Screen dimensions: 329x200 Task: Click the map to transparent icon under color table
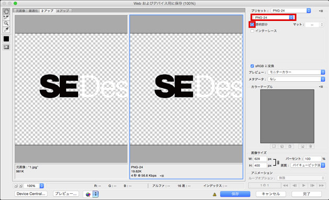click(x=274, y=146)
